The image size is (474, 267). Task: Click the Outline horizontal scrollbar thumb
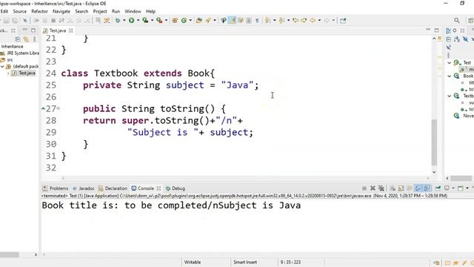(x=461, y=178)
